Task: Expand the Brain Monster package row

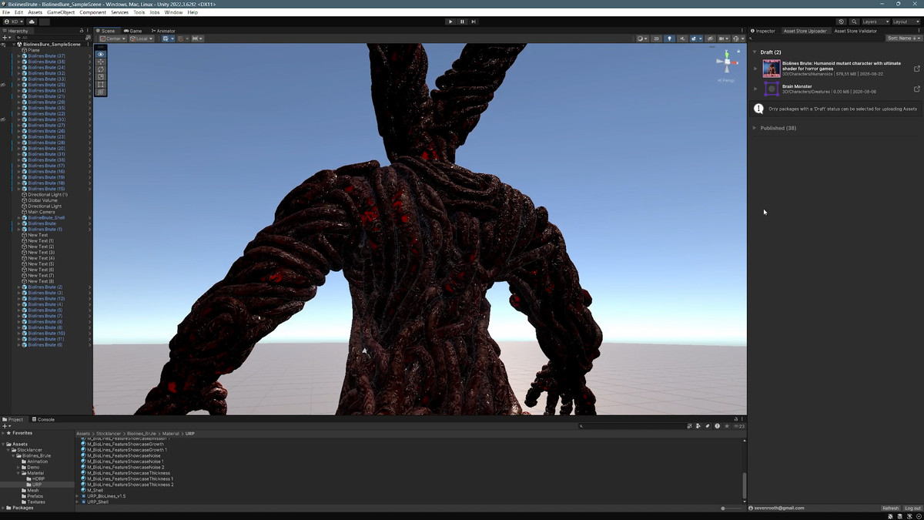Action: click(755, 89)
